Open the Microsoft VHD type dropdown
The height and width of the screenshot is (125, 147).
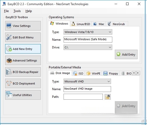pyautogui.click(x=87, y=81)
